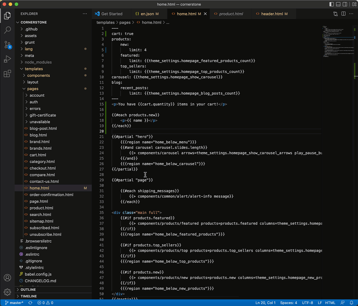Open product.html in the file explorer
This screenshot has width=358, height=306.
pyautogui.click(x=41, y=208)
